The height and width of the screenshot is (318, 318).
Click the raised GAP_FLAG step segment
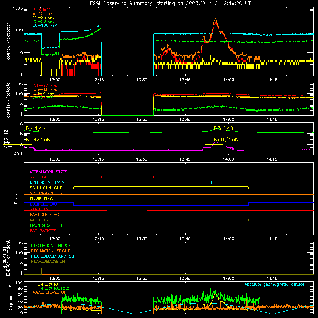pyautogui.click(x=127, y=176)
